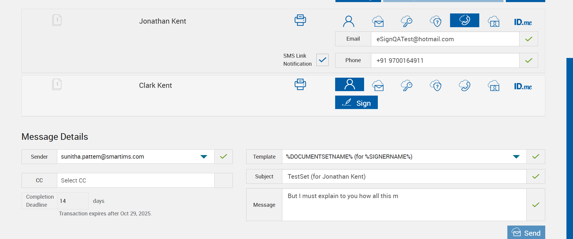
Task: Expand the Template dropdown list
Action: click(516, 157)
